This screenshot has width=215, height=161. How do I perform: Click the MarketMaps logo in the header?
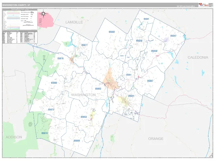204,5
